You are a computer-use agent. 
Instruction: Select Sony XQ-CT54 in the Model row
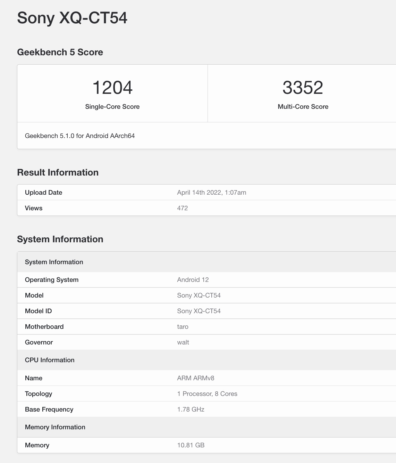[x=199, y=295]
